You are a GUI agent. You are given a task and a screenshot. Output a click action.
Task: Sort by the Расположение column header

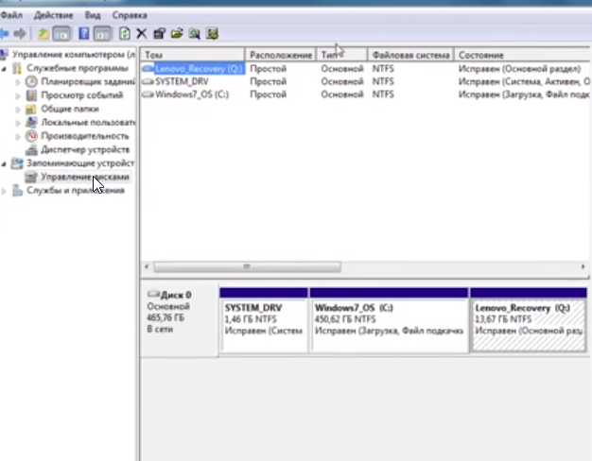tap(281, 55)
